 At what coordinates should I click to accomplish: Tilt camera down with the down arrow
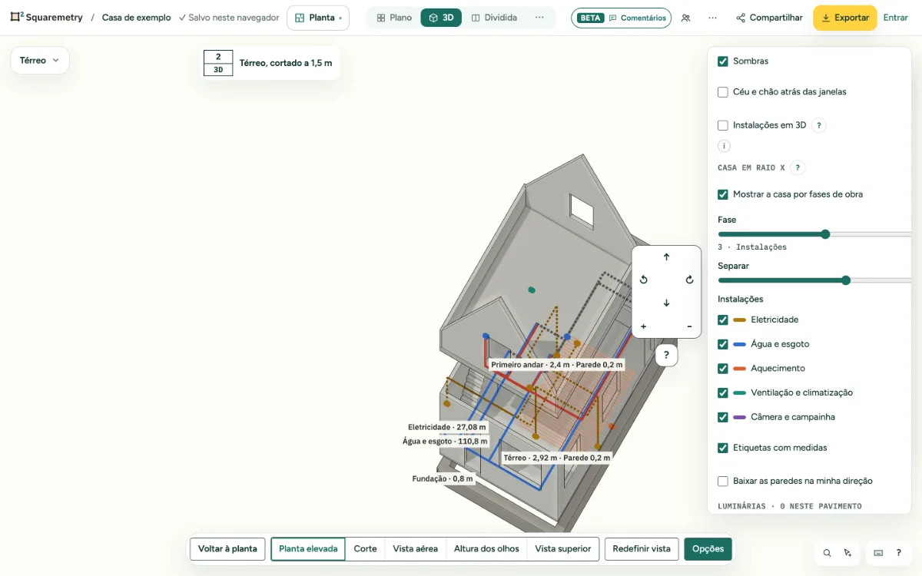(x=666, y=303)
